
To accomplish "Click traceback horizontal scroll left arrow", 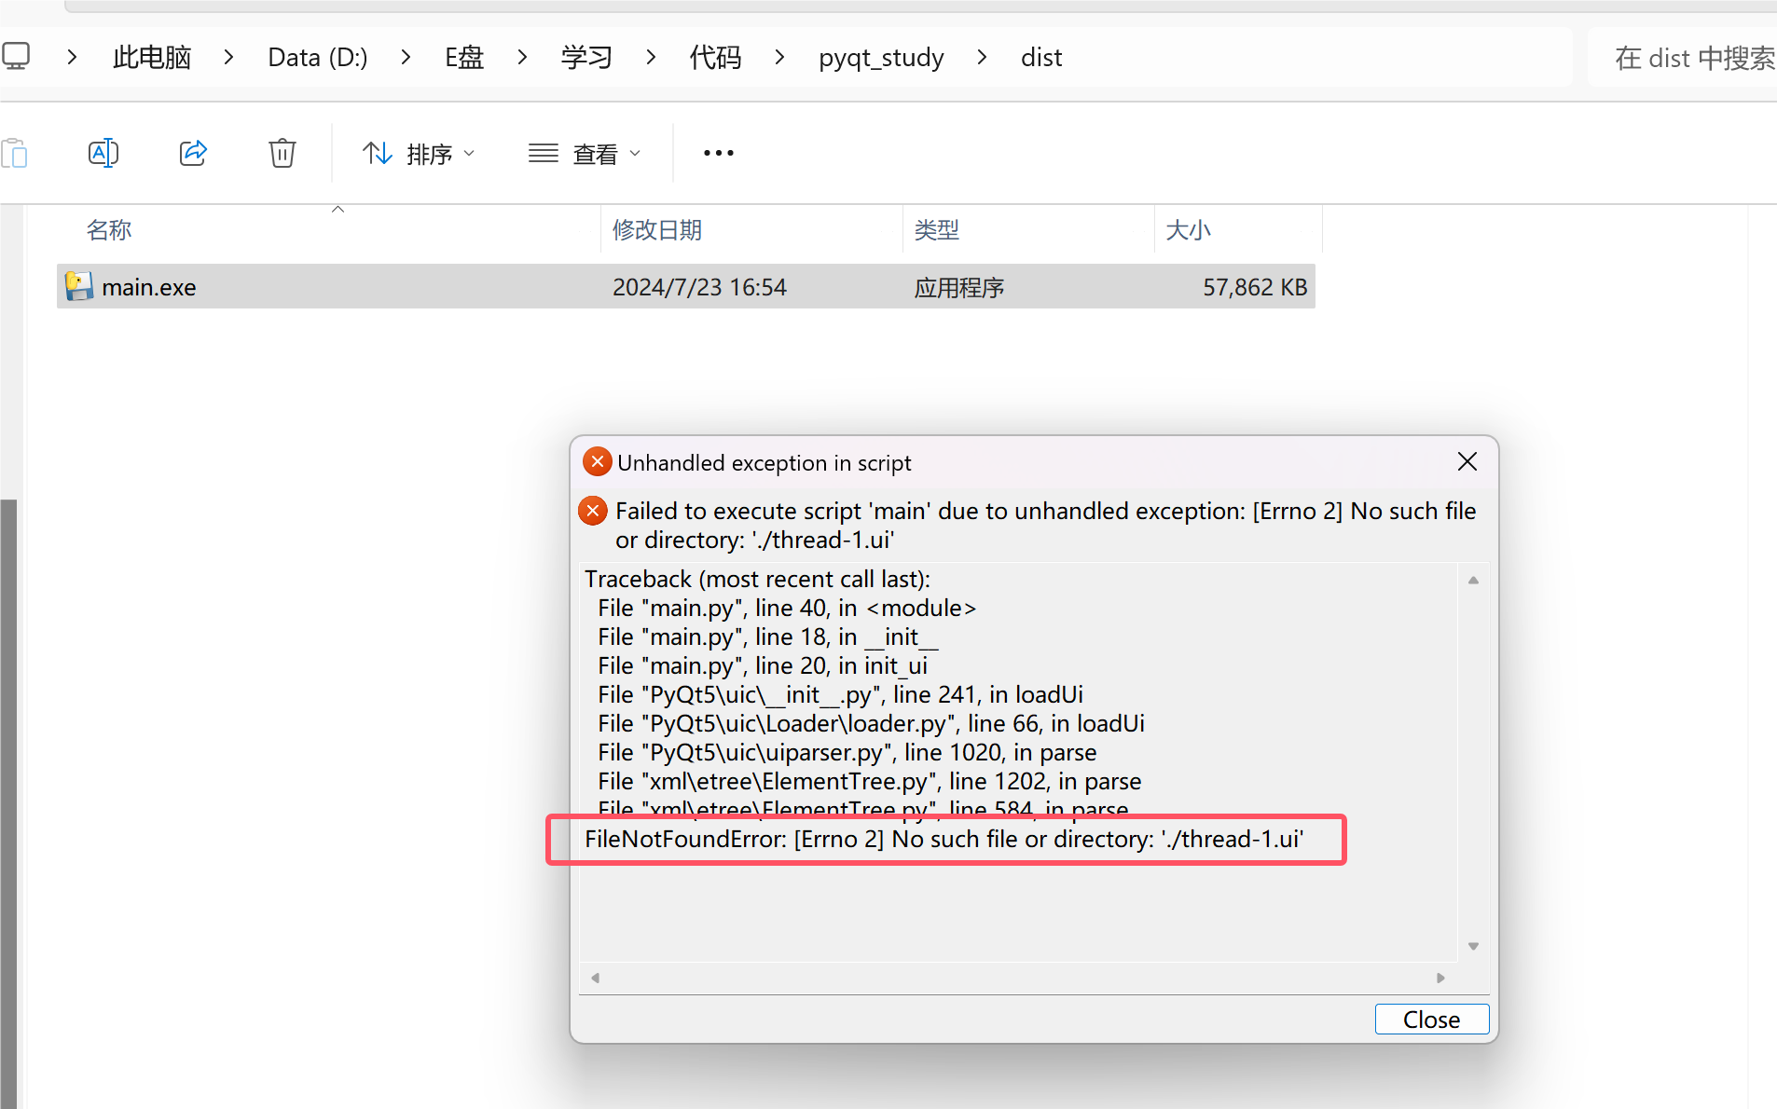I will [595, 978].
